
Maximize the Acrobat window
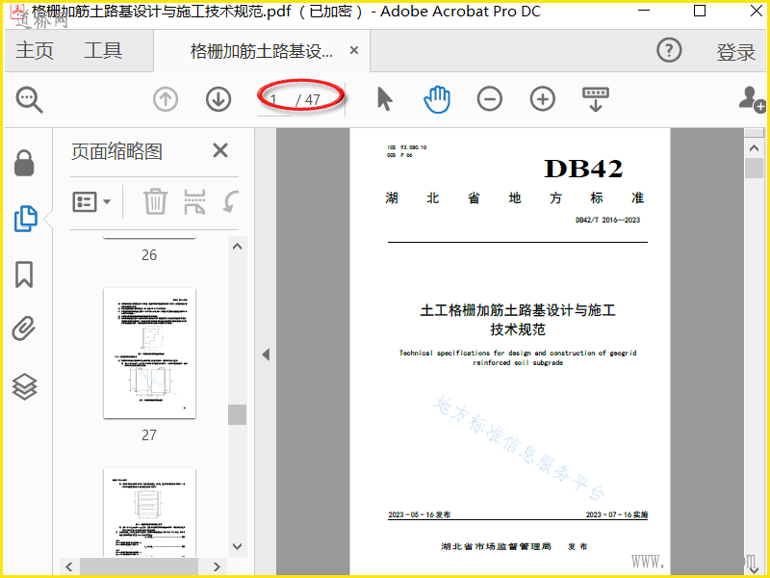(700, 11)
